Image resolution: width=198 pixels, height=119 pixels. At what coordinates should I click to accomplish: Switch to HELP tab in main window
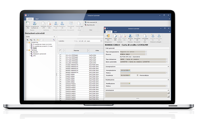[x=37, y=19]
